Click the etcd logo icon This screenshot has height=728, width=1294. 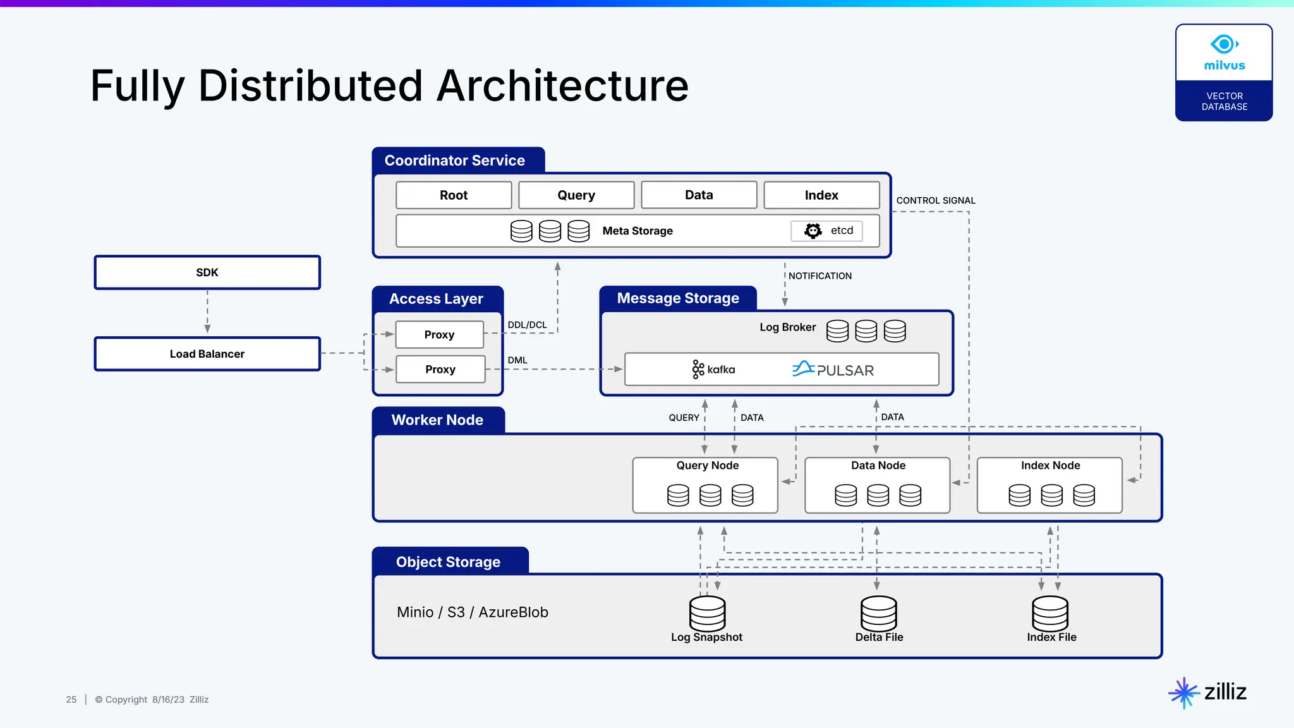pos(813,231)
